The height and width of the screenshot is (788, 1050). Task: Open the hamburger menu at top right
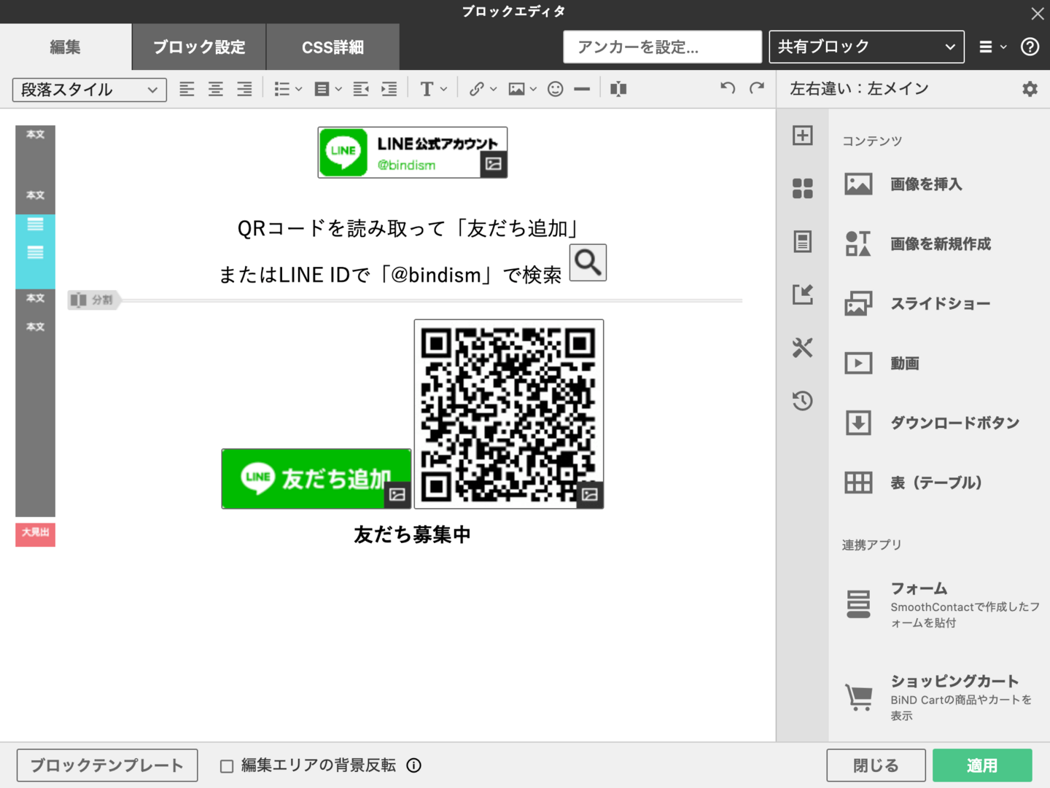(992, 47)
